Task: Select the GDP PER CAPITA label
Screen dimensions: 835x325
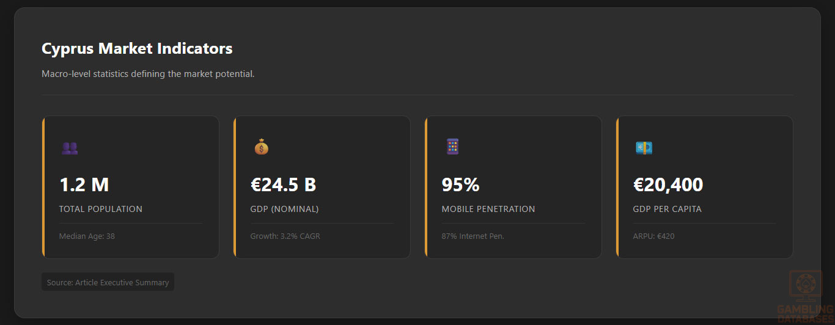Action: point(667,209)
